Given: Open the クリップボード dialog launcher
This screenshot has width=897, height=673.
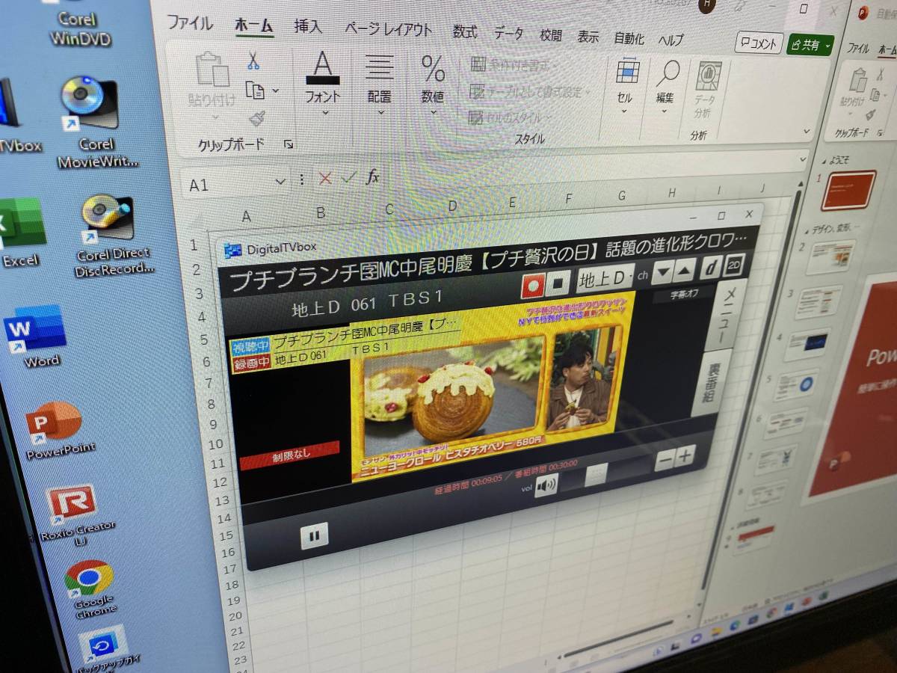Looking at the screenshot, I should 289,144.
